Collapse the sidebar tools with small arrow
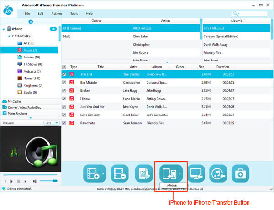Image resolution: width=274 pixels, height=210 pixels. [x=31, y=118]
